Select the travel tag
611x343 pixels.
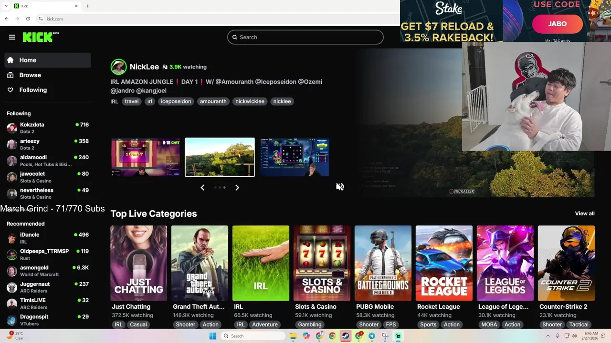tap(131, 101)
